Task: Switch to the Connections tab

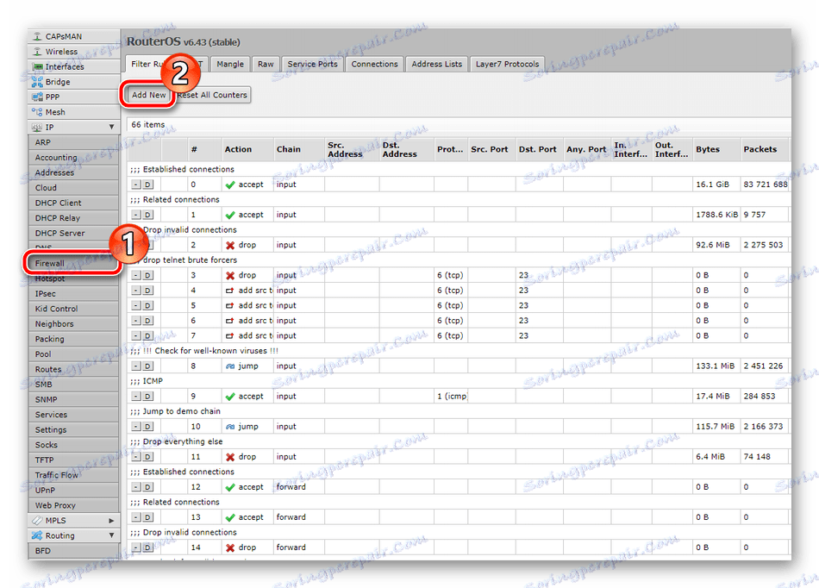Action: [374, 64]
